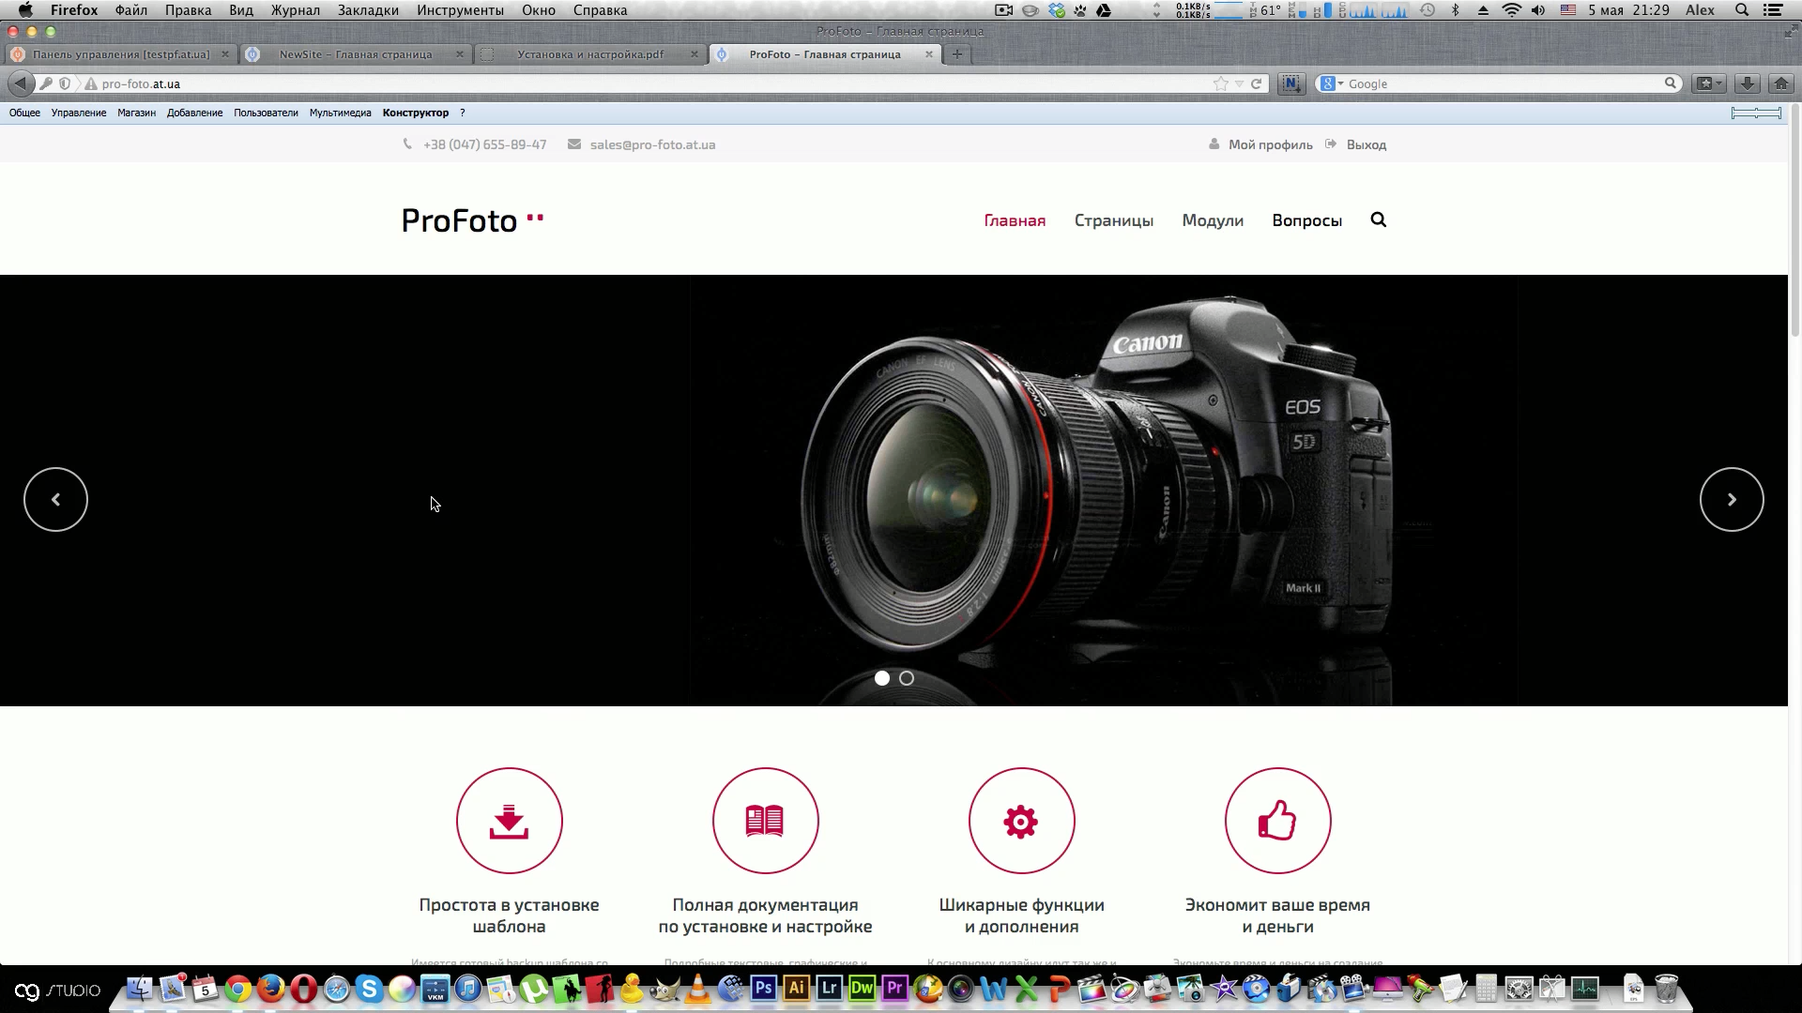Viewport: 1802px width, 1013px height.
Task: Switch to Панель управления tab
Action: pyautogui.click(x=120, y=54)
